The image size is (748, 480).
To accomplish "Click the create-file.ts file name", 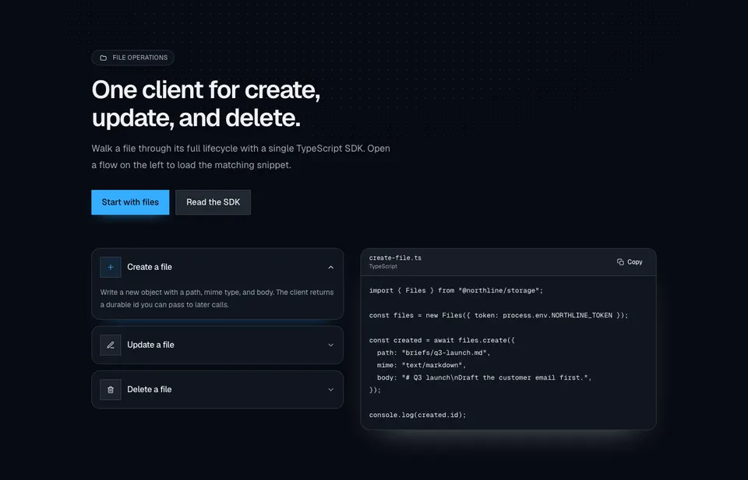I will click(395, 258).
